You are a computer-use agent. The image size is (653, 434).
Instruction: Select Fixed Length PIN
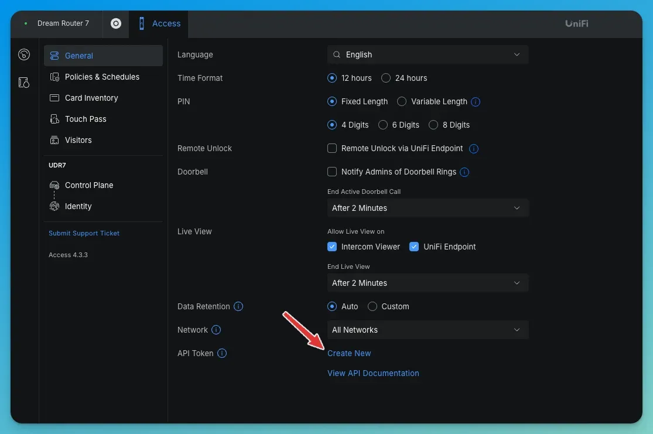pyautogui.click(x=332, y=101)
